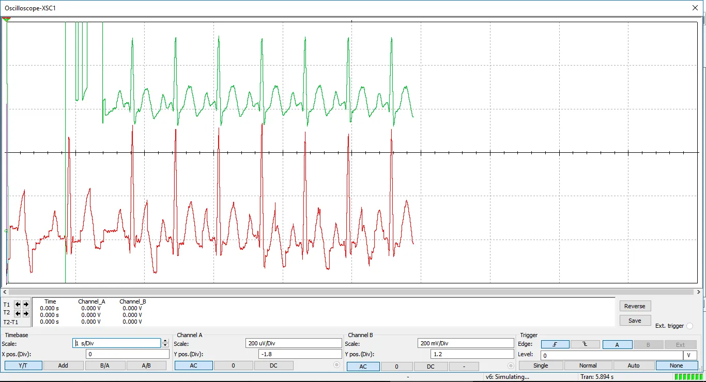Focus the Channel A Scale field
Image resolution: width=706 pixels, height=382 pixels.
[x=294, y=343]
